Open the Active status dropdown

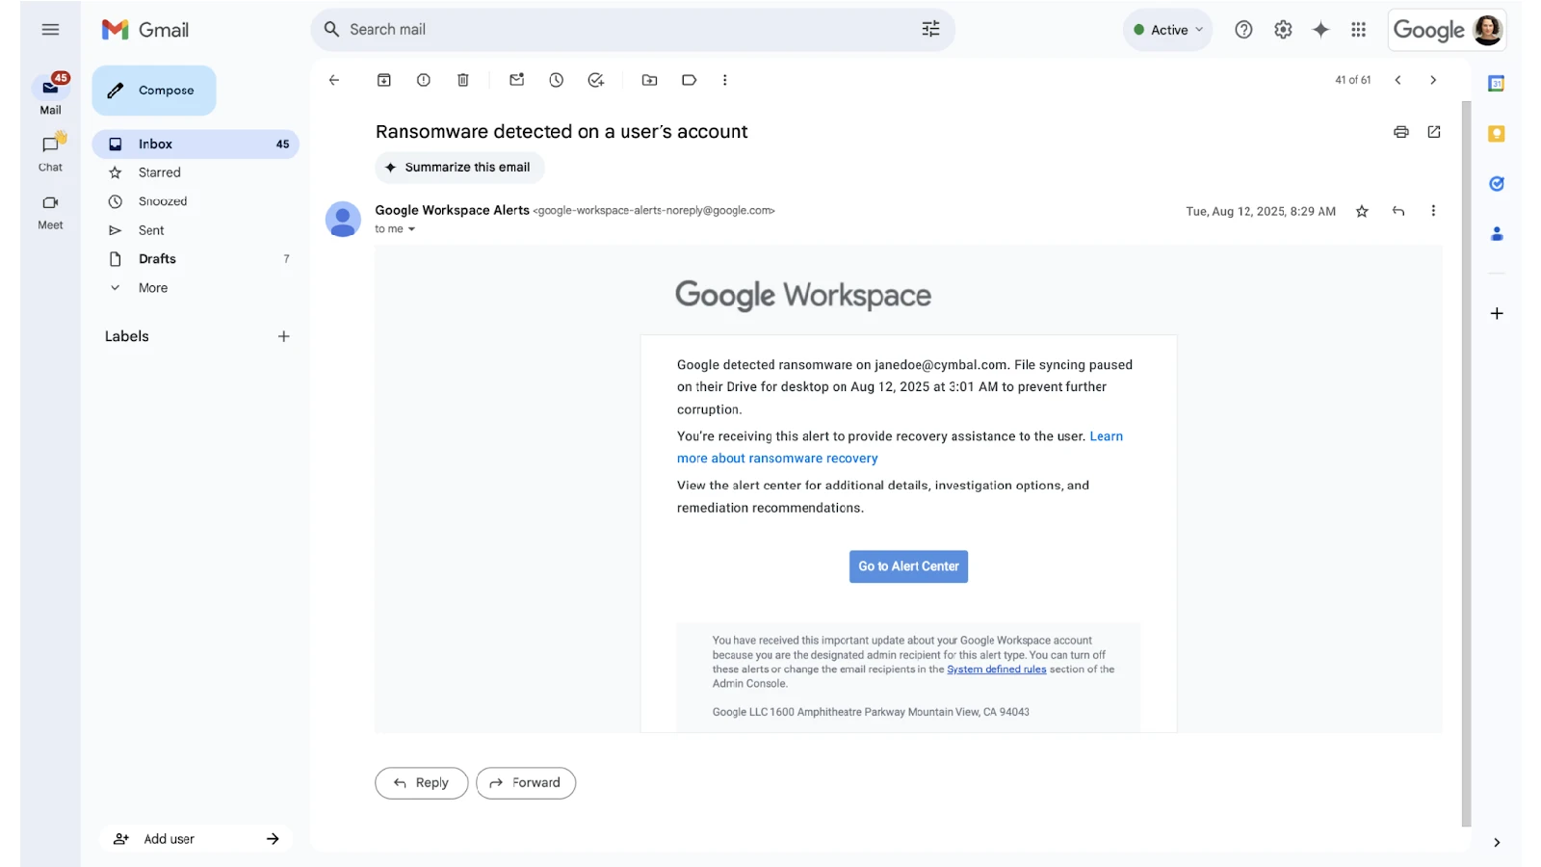click(x=1167, y=30)
